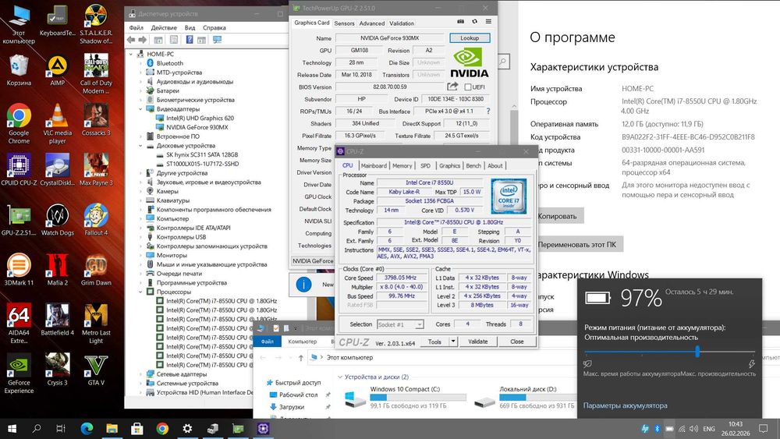
Task: Open the Действие menu in Device Manager
Action: click(x=164, y=28)
